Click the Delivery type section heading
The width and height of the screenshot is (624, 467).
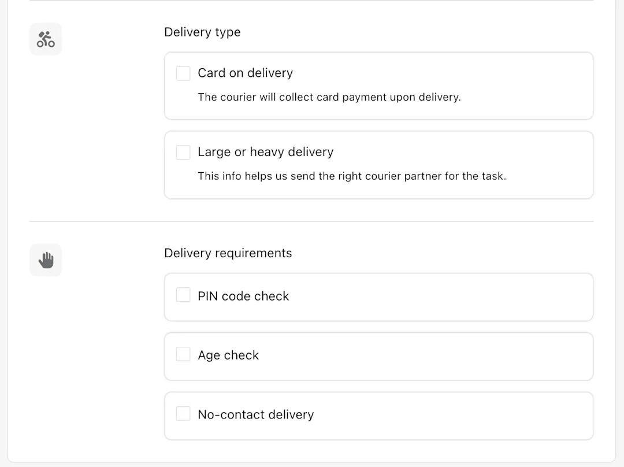[x=202, y=32]
